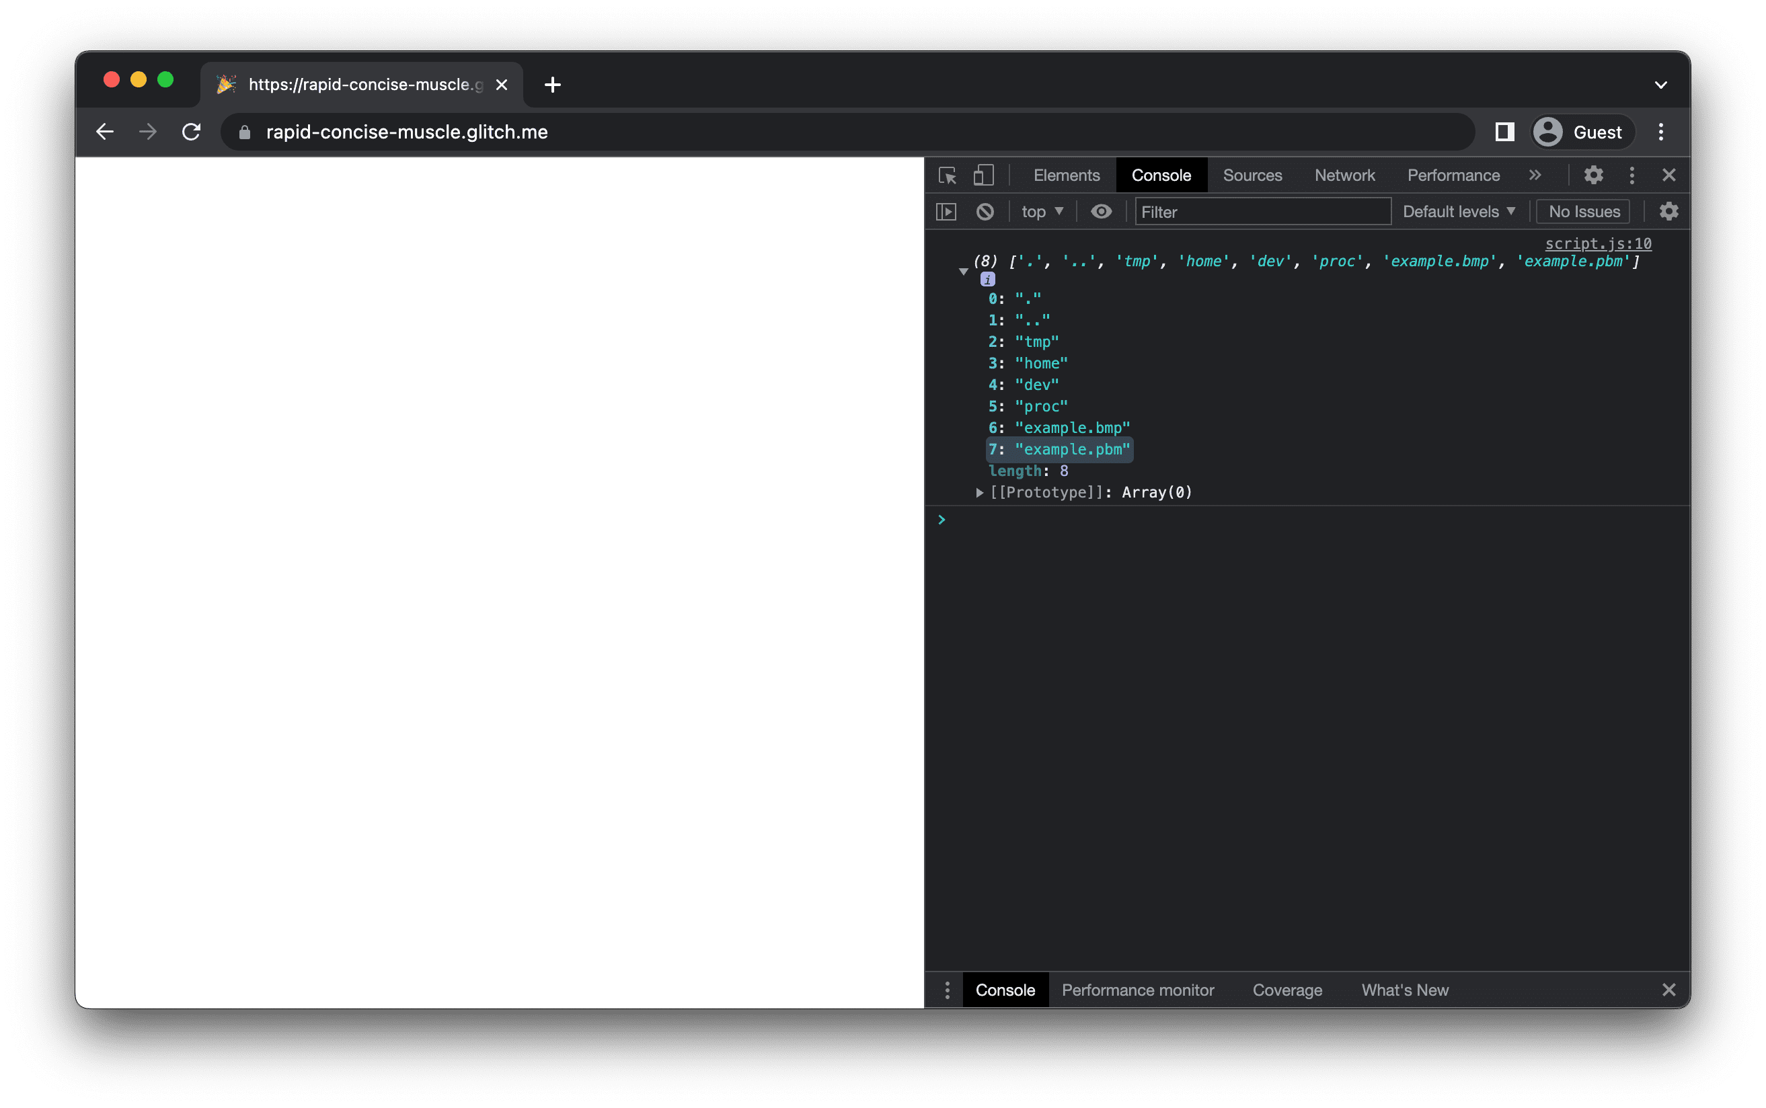Open the Performance panel
This screenshot has width=1766, height=1108.
point(1453,175)
